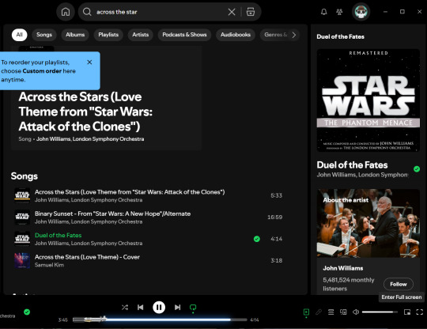This screenshot has height=329, width=427.
Task: Adjust the volume slider
Action: pos(380,312)
